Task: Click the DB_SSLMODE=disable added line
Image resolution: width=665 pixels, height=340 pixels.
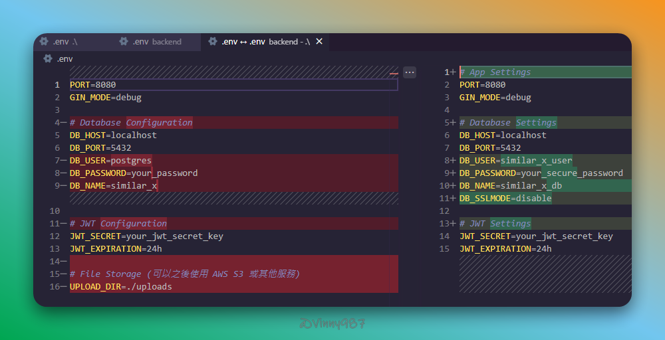Action: pos(505,199)
